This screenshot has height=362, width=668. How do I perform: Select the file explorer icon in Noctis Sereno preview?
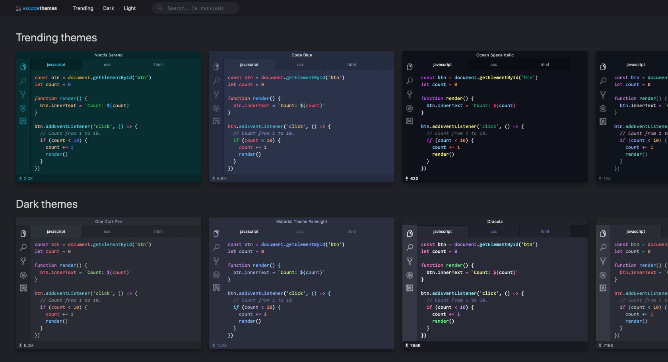[x=23, y=67]
